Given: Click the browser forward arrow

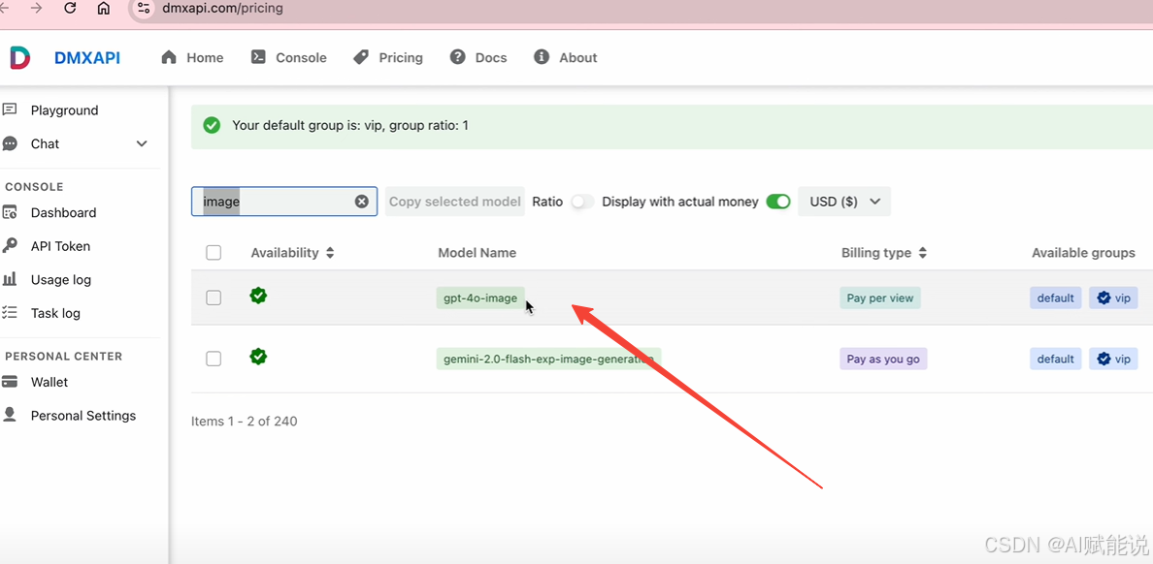Looking at the screenshot, I should (x=37, y=9).
